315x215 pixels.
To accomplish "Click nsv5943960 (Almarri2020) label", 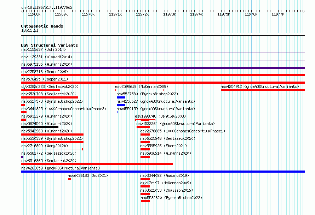I will (47, 131).
